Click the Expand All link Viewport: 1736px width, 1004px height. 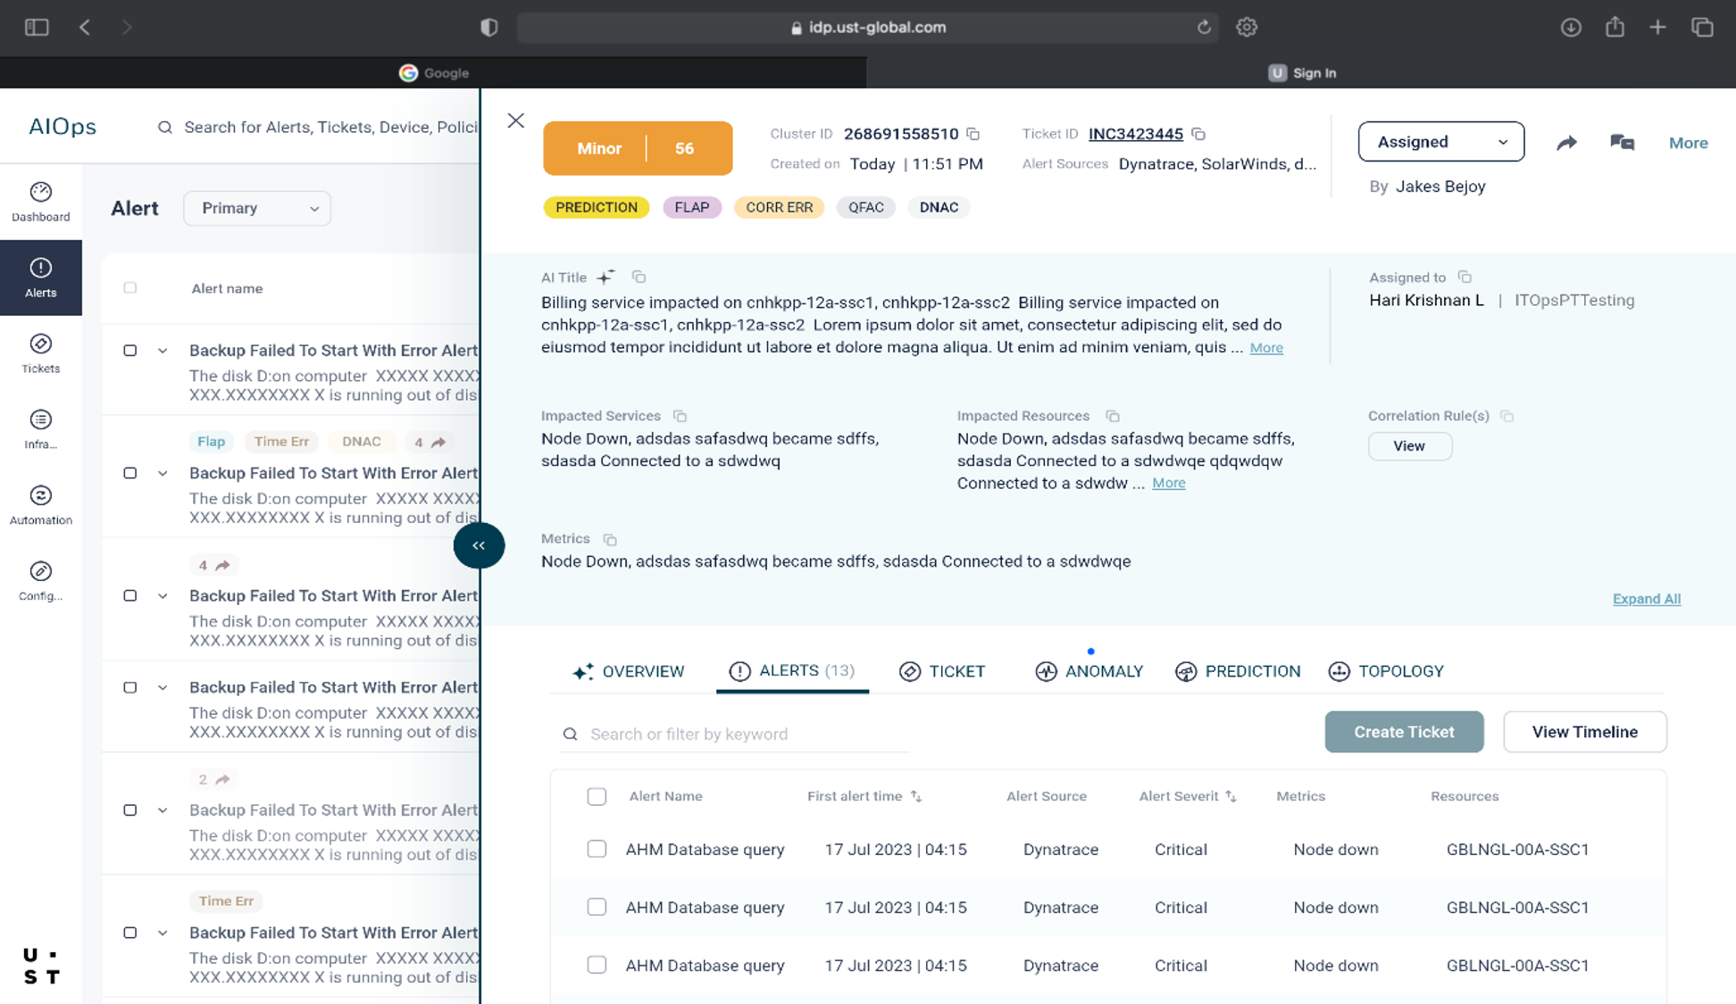pyautogui.click(x=1646, y=599)
